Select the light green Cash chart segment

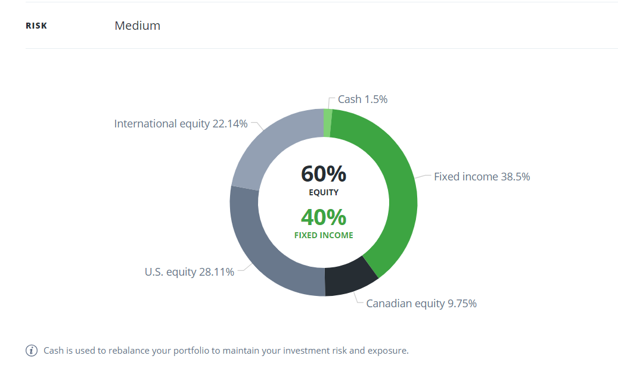pyautogui.click(x=328, y=123)
